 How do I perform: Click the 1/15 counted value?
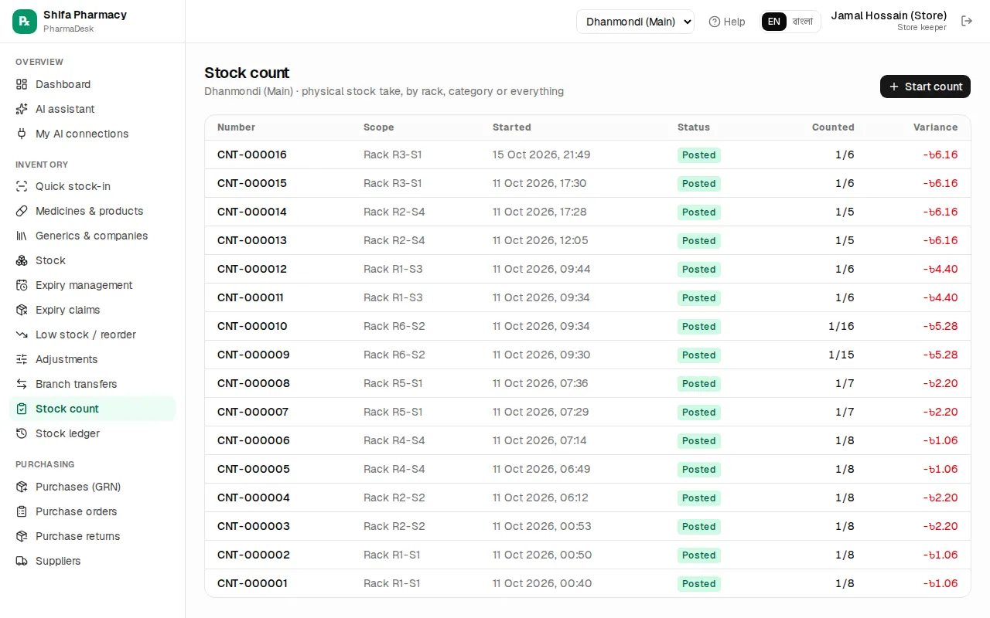[841, 355]
